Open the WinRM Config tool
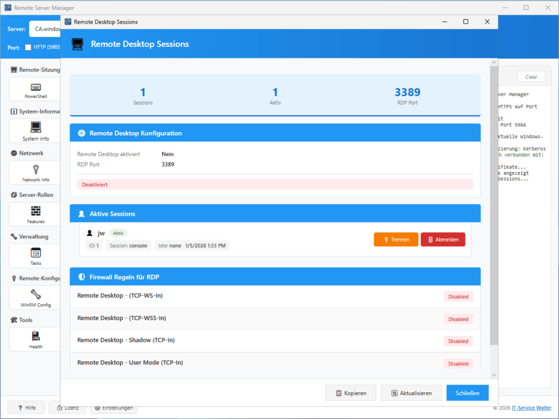The height and width of the screenshot is (419, 559). point(34,297)
